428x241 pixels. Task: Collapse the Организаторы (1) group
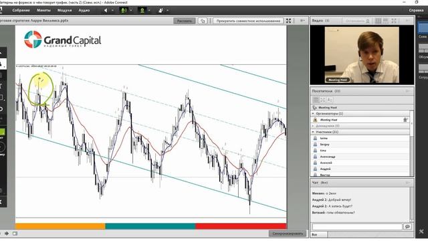[313, 113]
